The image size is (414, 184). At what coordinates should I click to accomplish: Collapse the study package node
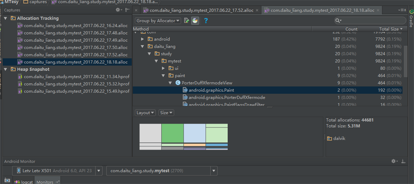point(149,54)
